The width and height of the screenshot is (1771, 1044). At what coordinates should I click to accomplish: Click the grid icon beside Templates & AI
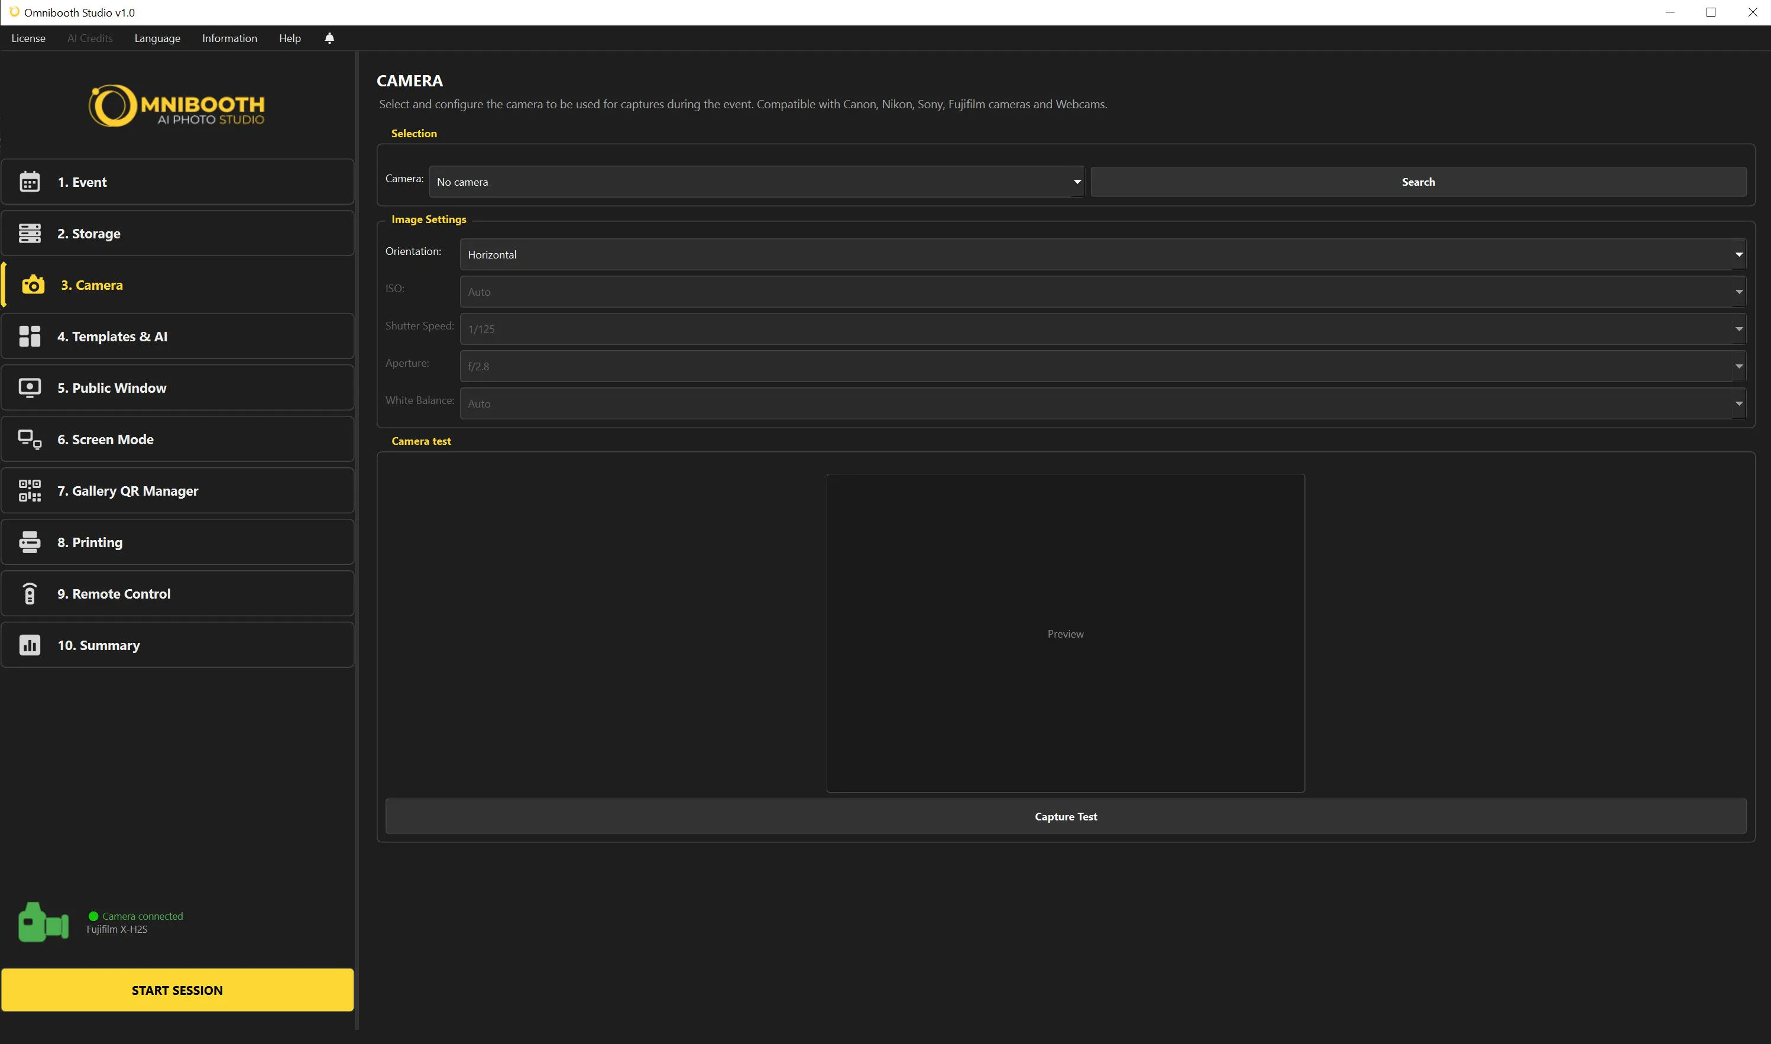pyautogui.click(x=30, y=337)
